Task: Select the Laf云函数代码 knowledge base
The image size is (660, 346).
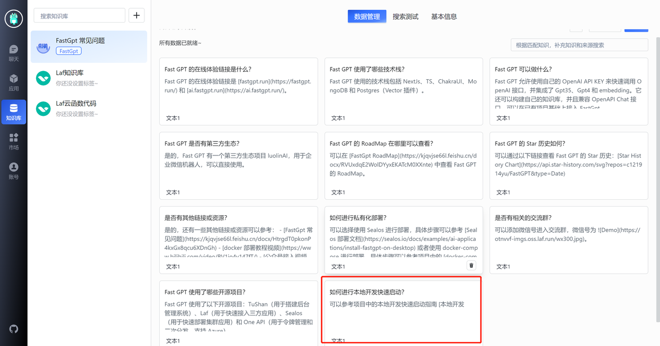Action: tap(89, 108)
